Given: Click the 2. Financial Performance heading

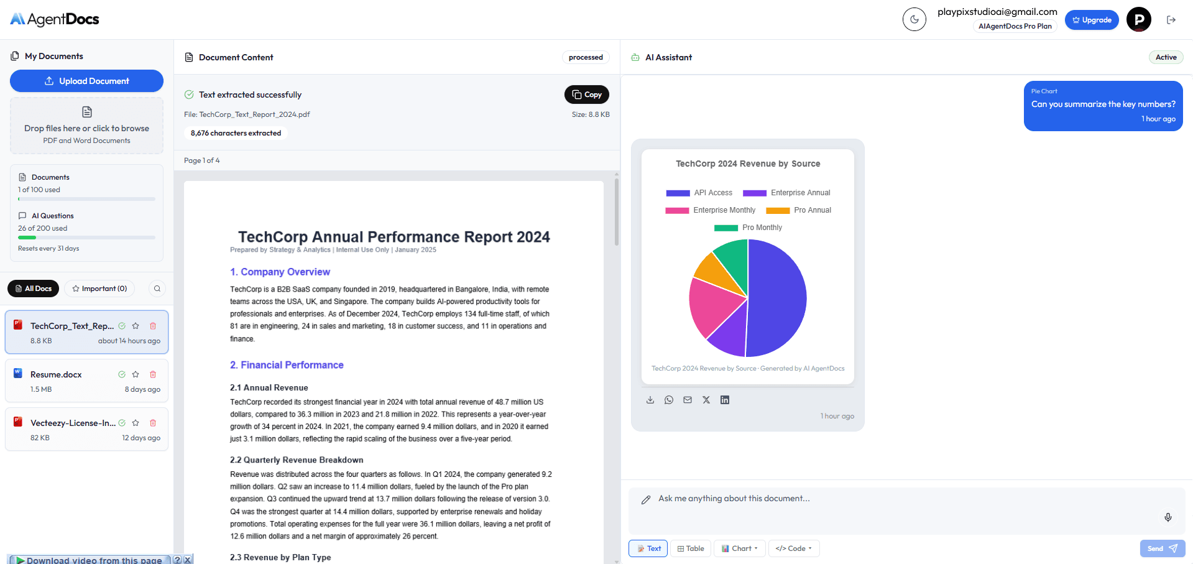Looking at the screenshot, I should pos(287,365).
